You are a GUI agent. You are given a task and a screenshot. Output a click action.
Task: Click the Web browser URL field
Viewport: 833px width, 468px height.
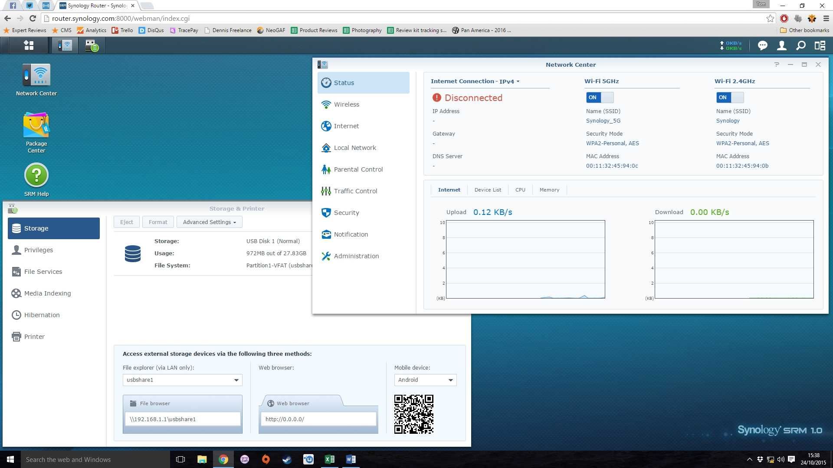click(318, 419)
